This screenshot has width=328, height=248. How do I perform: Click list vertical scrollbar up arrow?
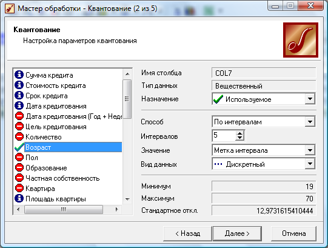pos(127,74)
